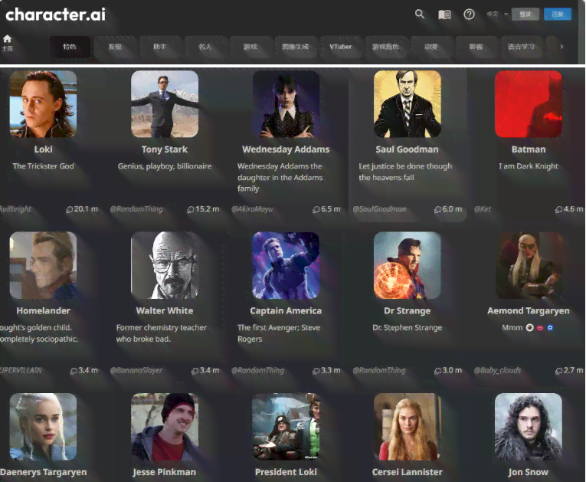
Task: Open creator @RandomThing under Captain America
Action: coord(258,370)
